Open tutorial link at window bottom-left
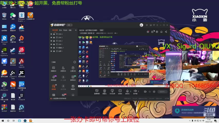This screenshot has width=219, height=123. click(x=58, y=98)
